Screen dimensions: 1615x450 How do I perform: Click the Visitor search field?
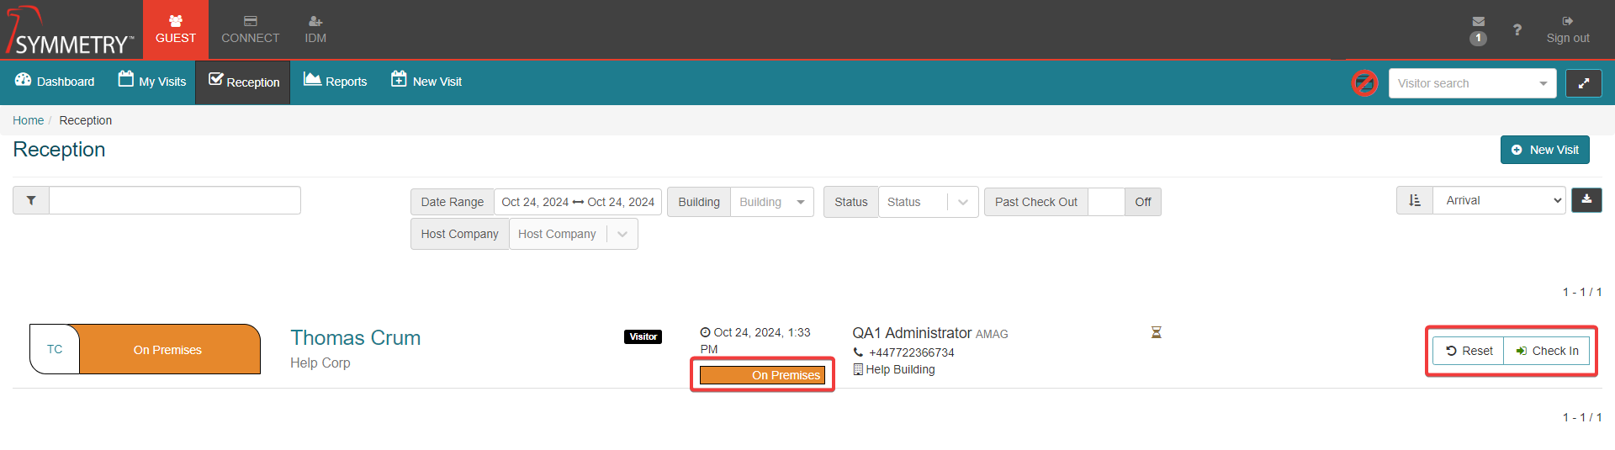(x=1462, y=83)
